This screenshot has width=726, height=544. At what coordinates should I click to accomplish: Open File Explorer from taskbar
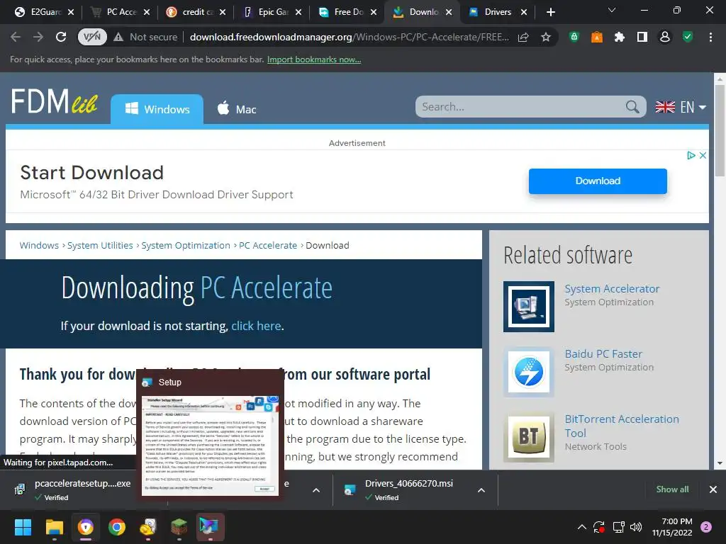[54, 527]
